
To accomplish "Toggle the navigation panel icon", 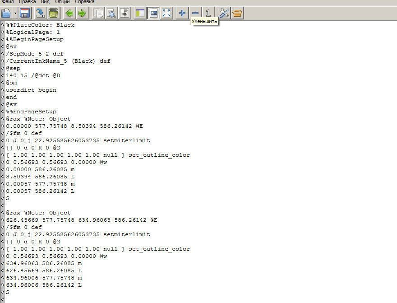I will (140, 13).
